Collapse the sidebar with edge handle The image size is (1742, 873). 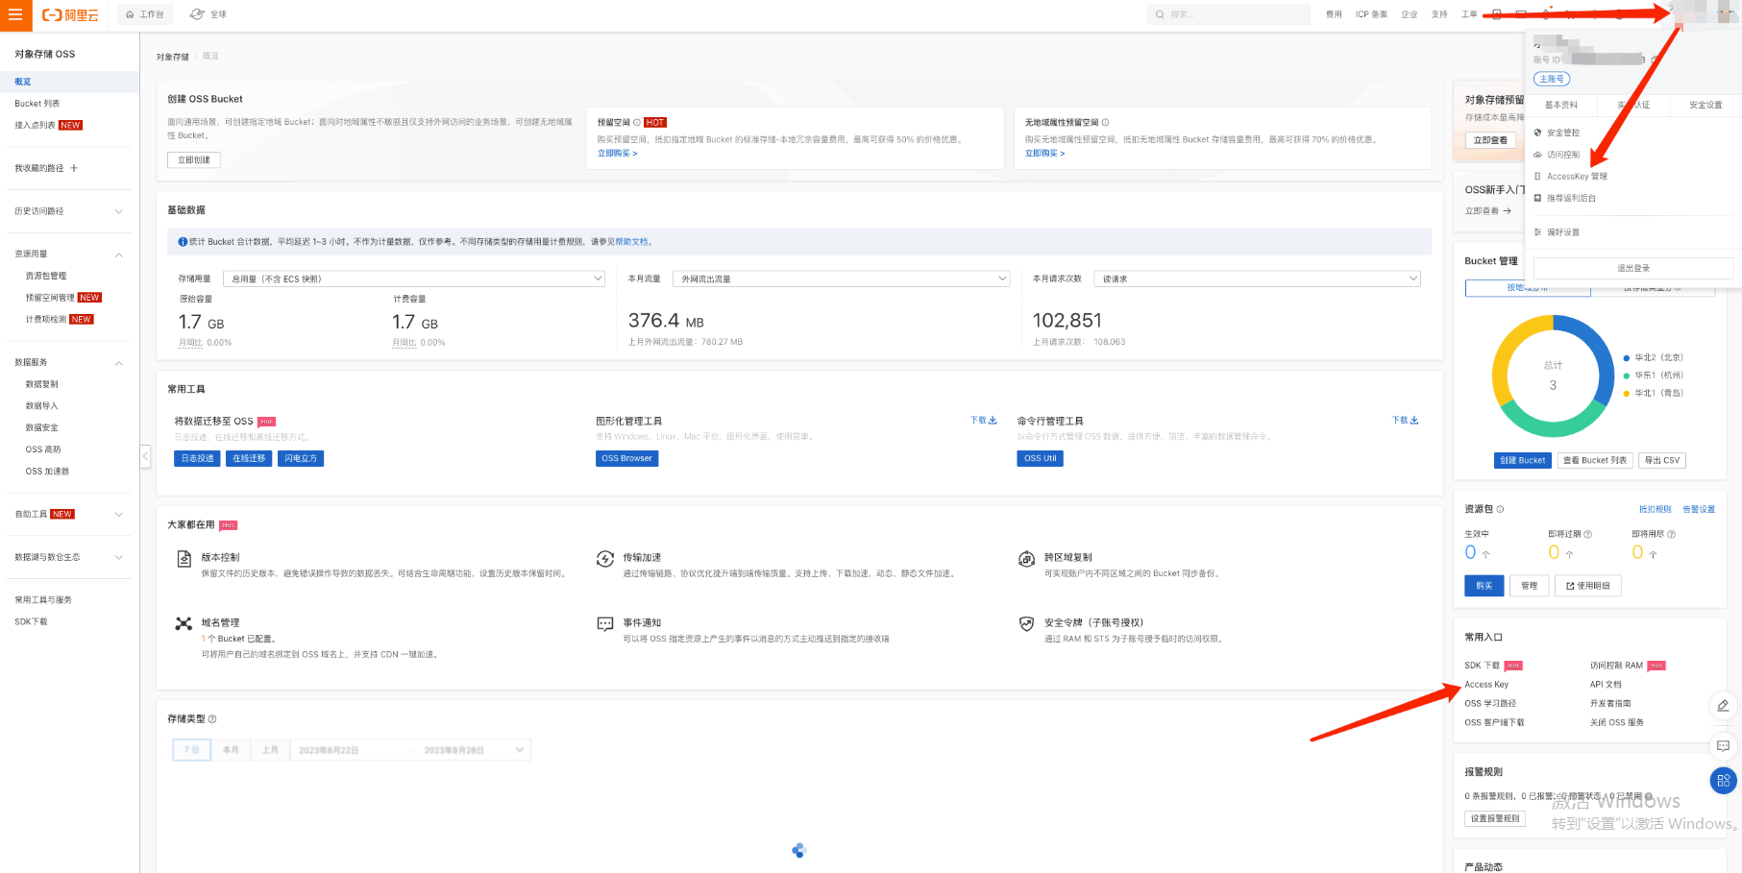[x=145, y=456]
